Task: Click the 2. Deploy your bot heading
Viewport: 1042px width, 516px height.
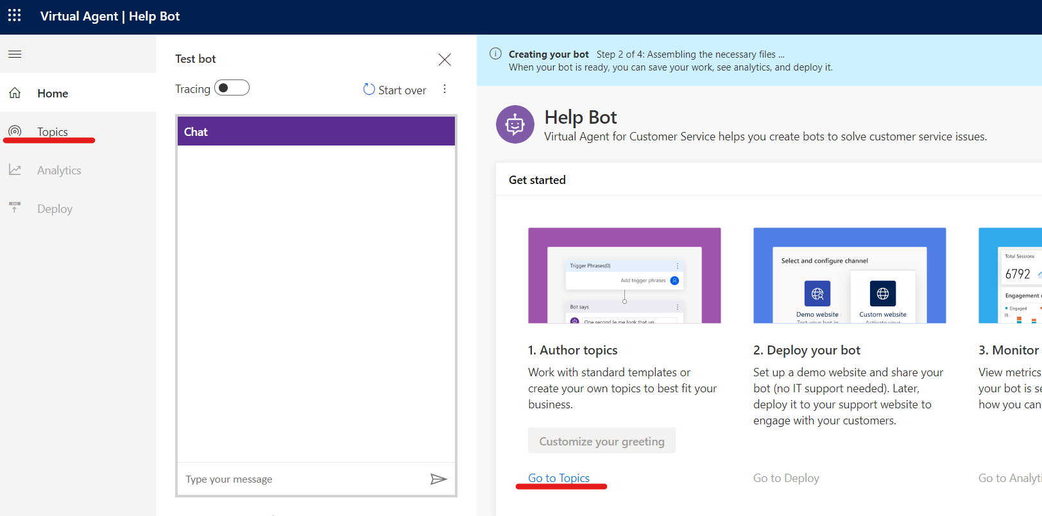Action: click(x=807, y=350)
